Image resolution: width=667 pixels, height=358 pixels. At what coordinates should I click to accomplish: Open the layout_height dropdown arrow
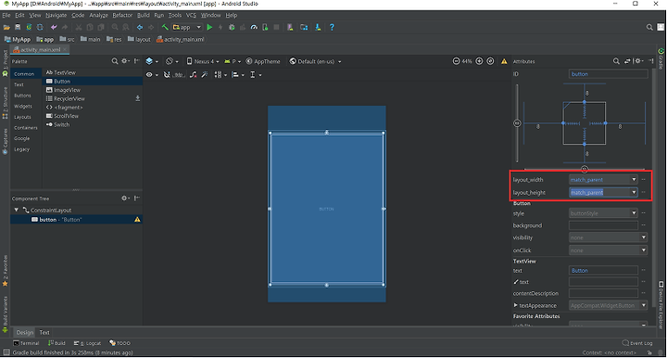(634, 192)
